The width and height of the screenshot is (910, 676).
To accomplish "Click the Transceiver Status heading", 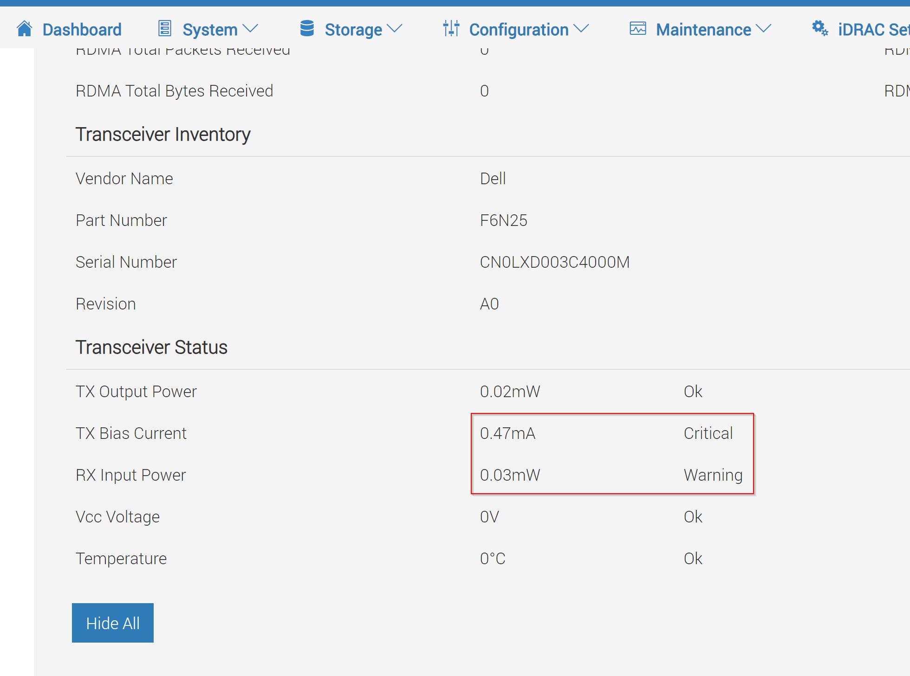I will [x=151, y=347].
